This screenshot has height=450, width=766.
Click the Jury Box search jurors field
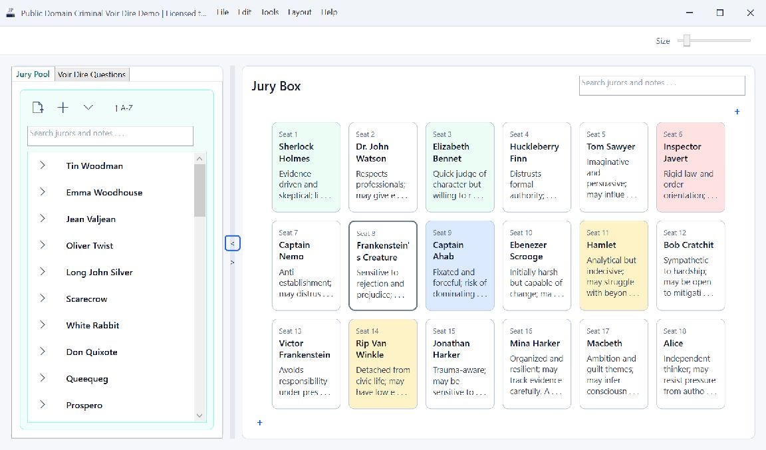662,86
